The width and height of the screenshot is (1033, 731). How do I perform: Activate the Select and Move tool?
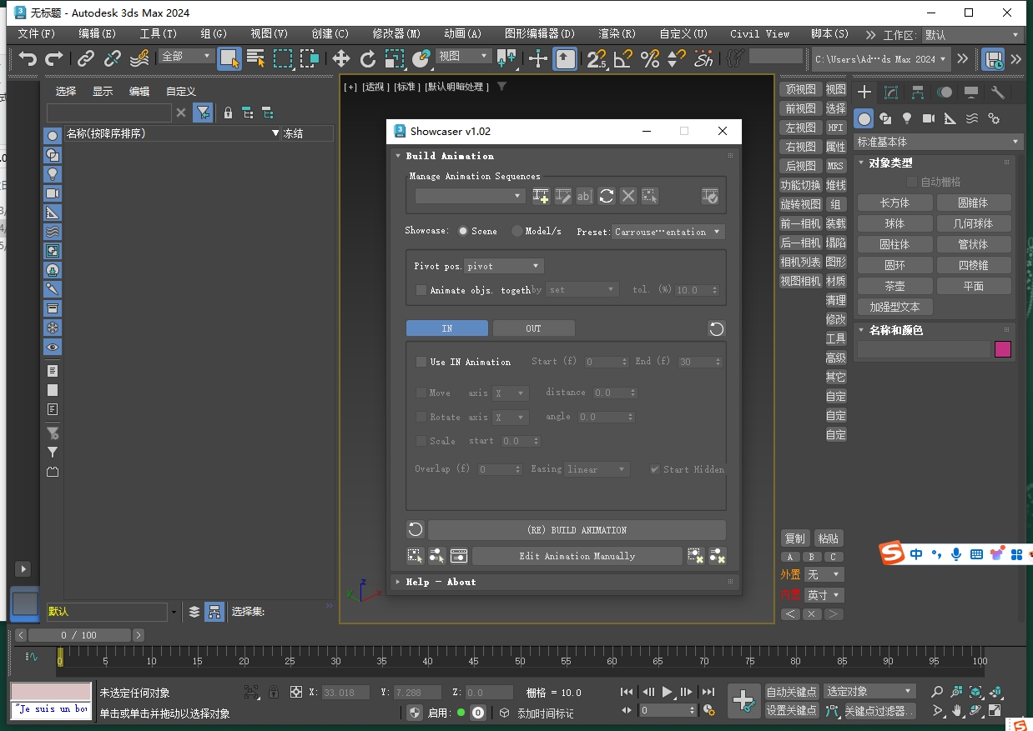(340, 58)
